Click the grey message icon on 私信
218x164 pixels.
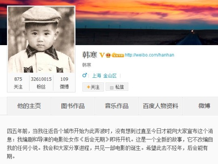click(112, 87)
